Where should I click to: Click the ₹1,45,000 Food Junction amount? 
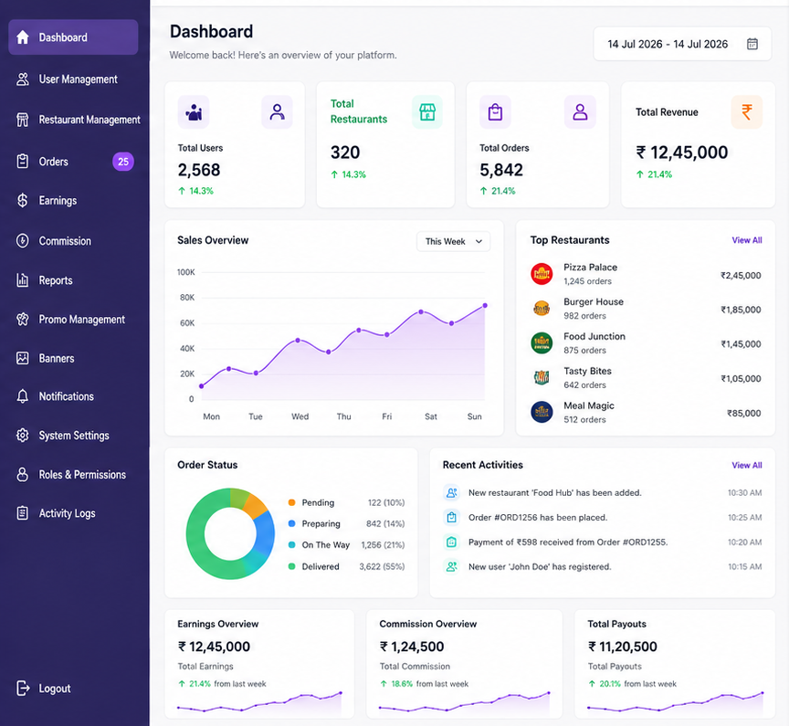pos(741,344)
